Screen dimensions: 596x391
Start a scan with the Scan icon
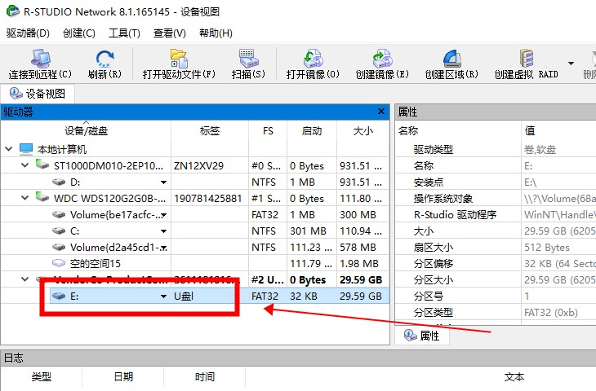click(248, 59)
